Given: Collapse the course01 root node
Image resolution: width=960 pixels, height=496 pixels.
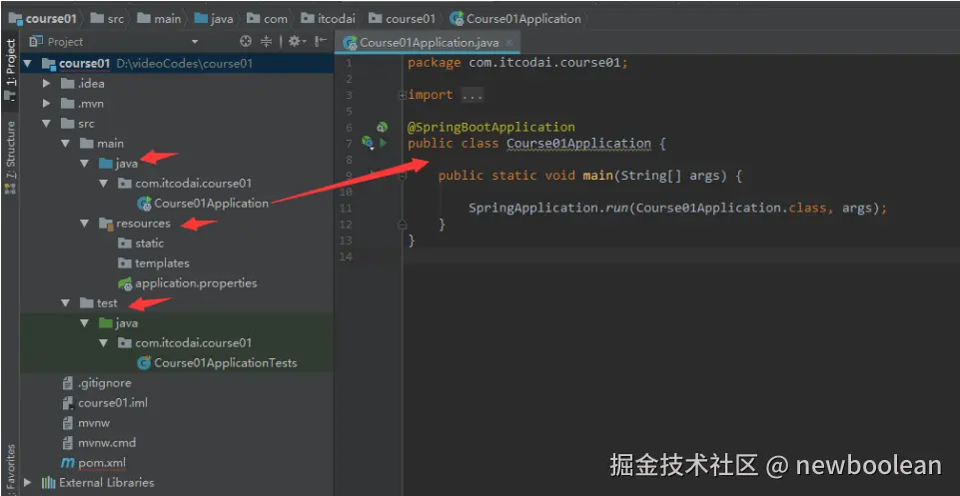Looking at the screenshot, I should (x=28, y=64).
